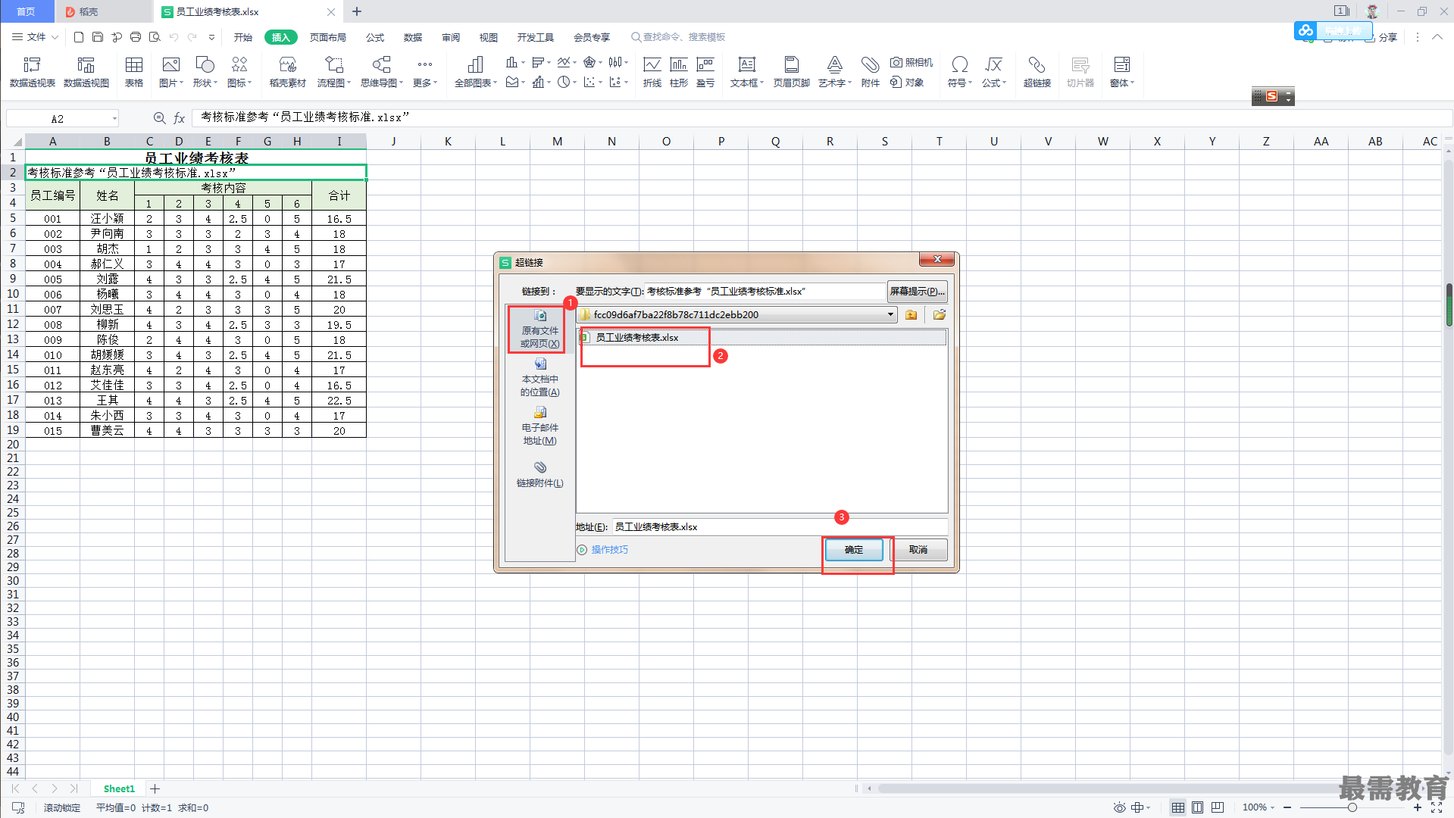Insert a sparkline 折线 chart

pos(652,72)
